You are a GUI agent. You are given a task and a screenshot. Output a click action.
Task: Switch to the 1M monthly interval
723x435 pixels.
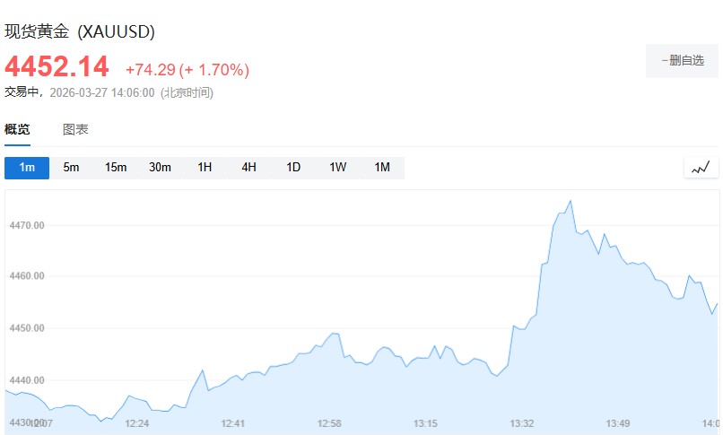[x=382, y=168]
